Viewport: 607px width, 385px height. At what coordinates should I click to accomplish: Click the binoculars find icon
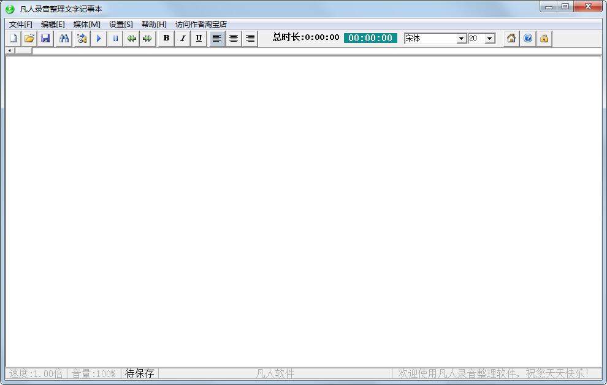[64, 39]
